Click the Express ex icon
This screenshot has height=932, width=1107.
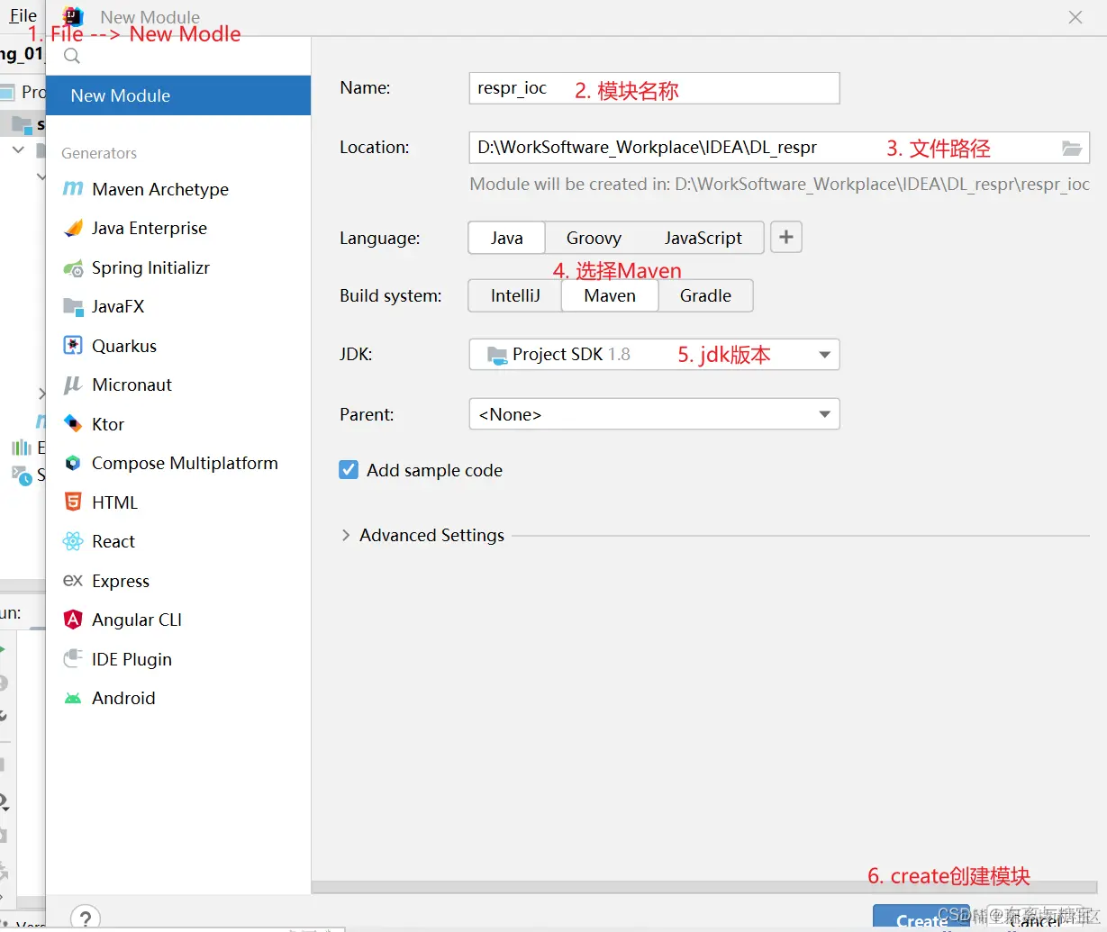coord(73,581)
